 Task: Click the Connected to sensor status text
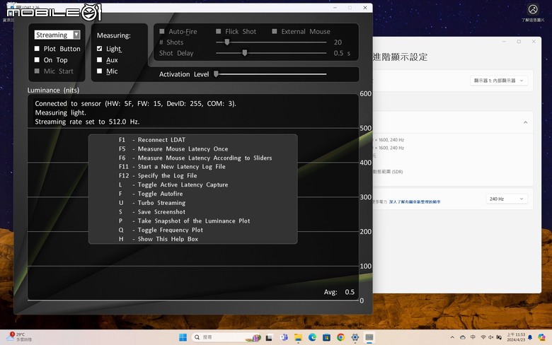pos(136,103)
